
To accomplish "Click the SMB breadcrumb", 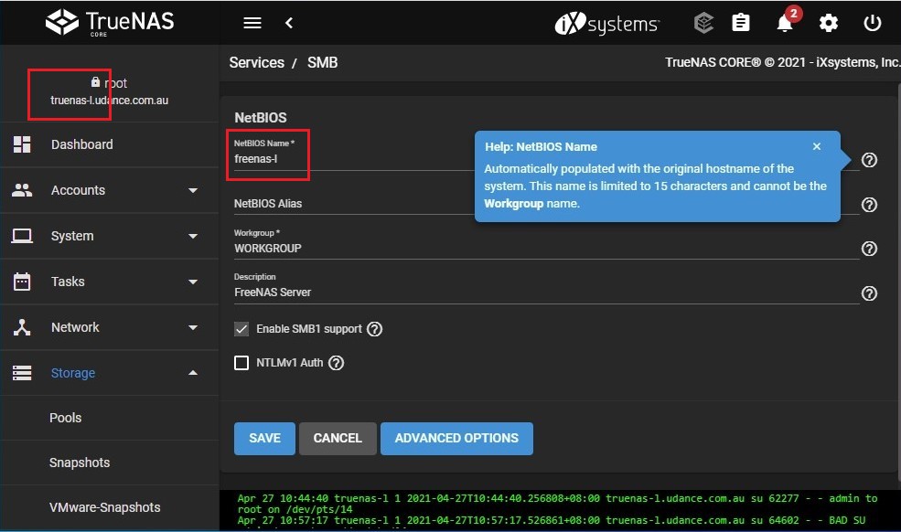I will [322, 63].
